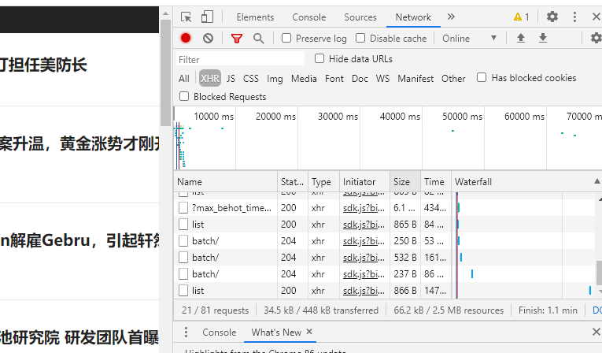This screenshot has width=602, height=353.
Task: Sort by the Initiator column header
Action: (364, 181)
